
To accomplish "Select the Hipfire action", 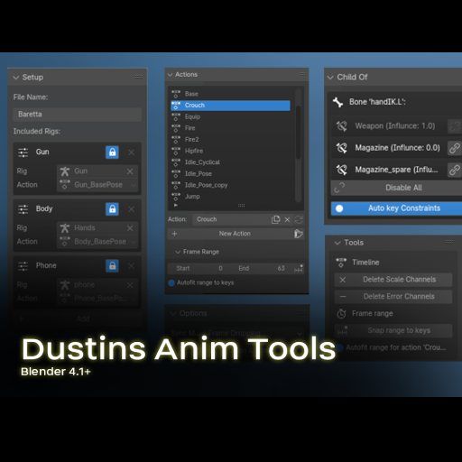I will 230,151.
